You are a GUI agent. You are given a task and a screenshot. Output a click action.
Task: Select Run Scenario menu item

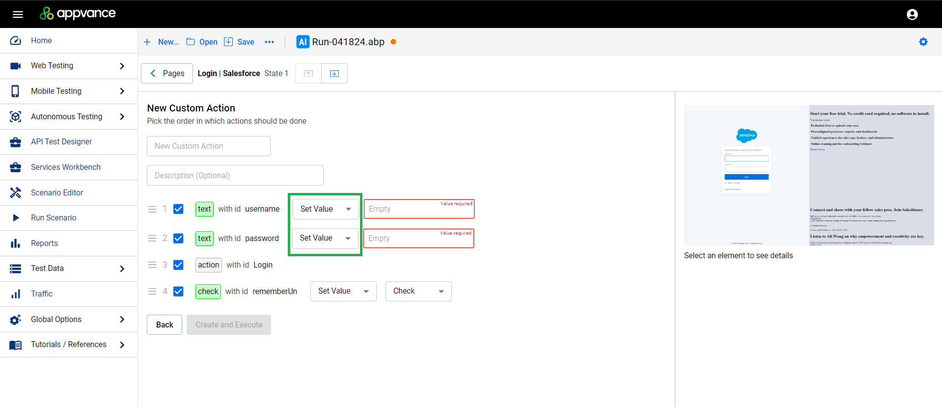pos(69,217)
